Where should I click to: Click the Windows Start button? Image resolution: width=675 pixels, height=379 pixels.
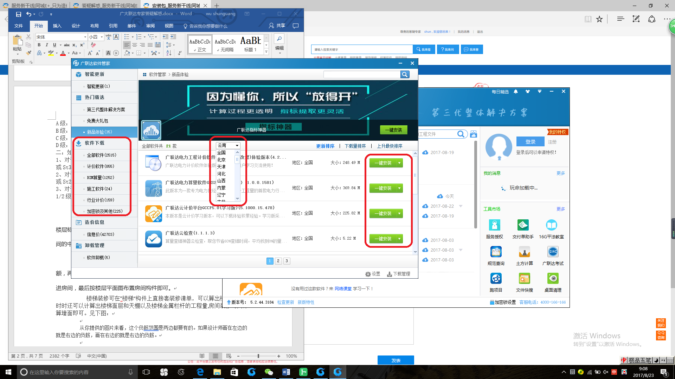[x=8, y=372]
